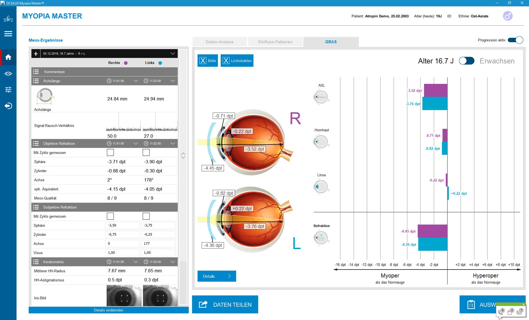Image resolution: width=529 pixels, height=320 pixels.
Task: Open Achslänge right-eye time dropdown 11:01:00
Action: [x=136, y=81]
